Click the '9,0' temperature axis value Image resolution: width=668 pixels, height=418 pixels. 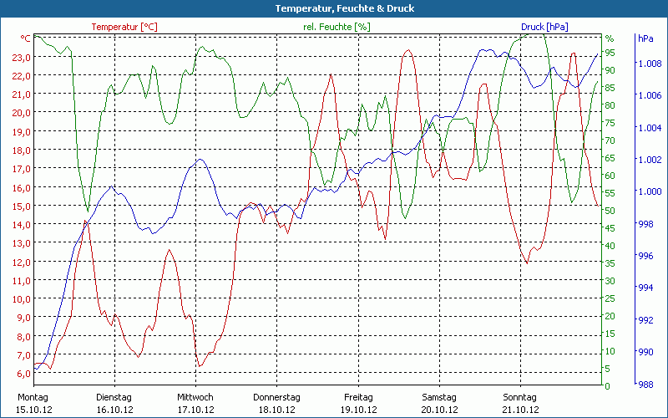pos(23,318)
